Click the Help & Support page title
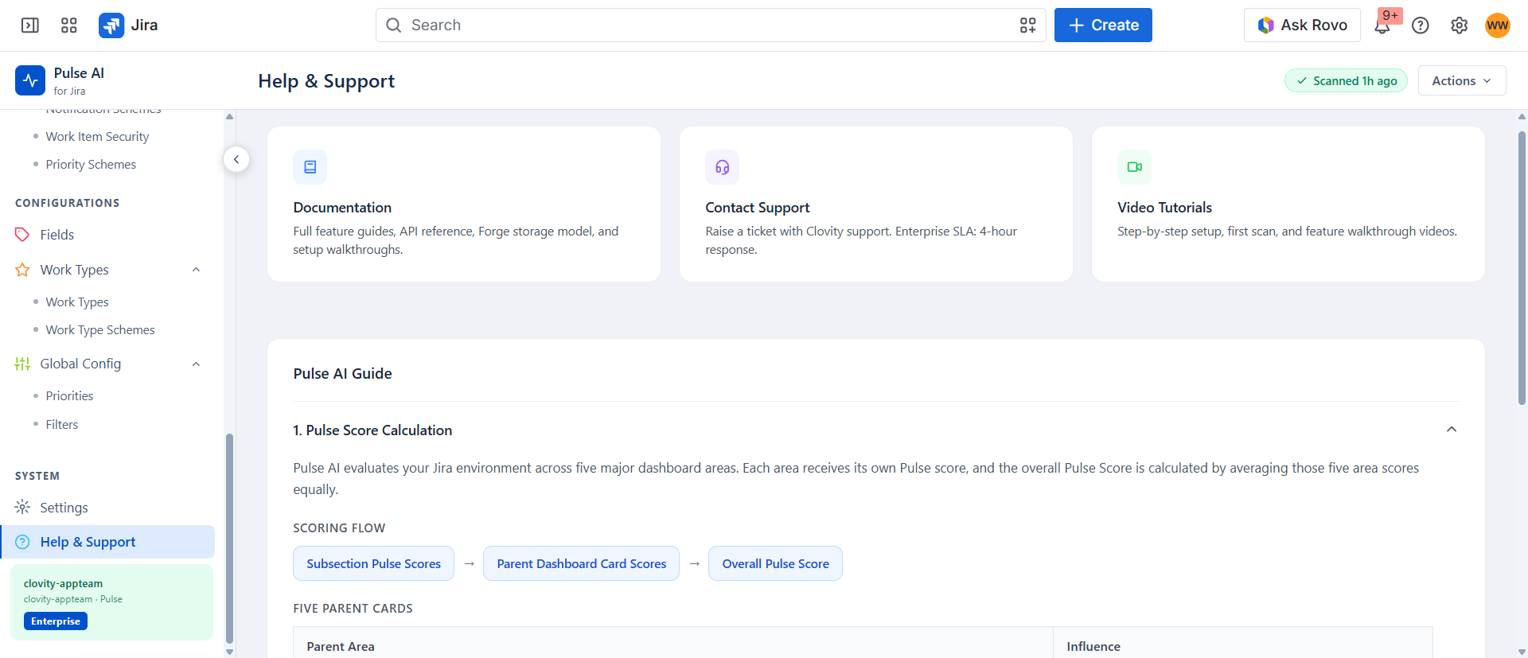 click(x=326, y=81)
